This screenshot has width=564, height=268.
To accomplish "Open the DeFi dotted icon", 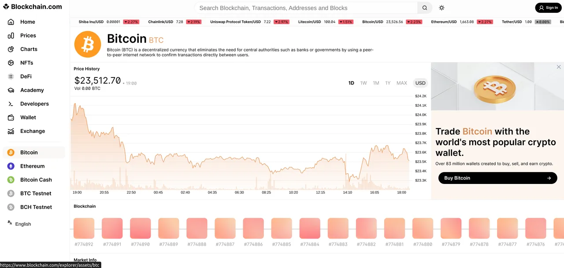I will [11, 77].
